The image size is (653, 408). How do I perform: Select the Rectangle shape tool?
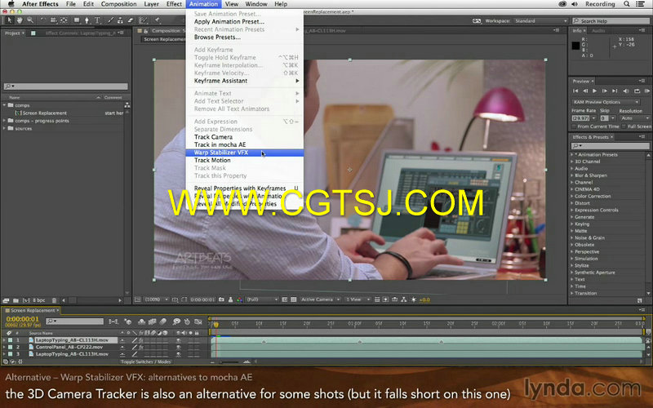(x=77, y=20)
